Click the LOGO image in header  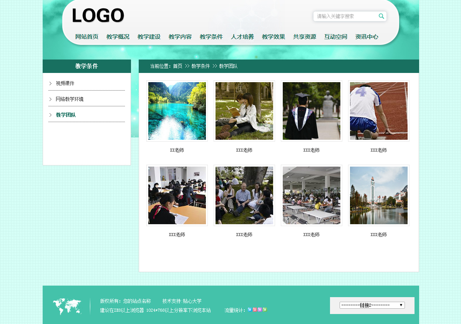[98, 16]
